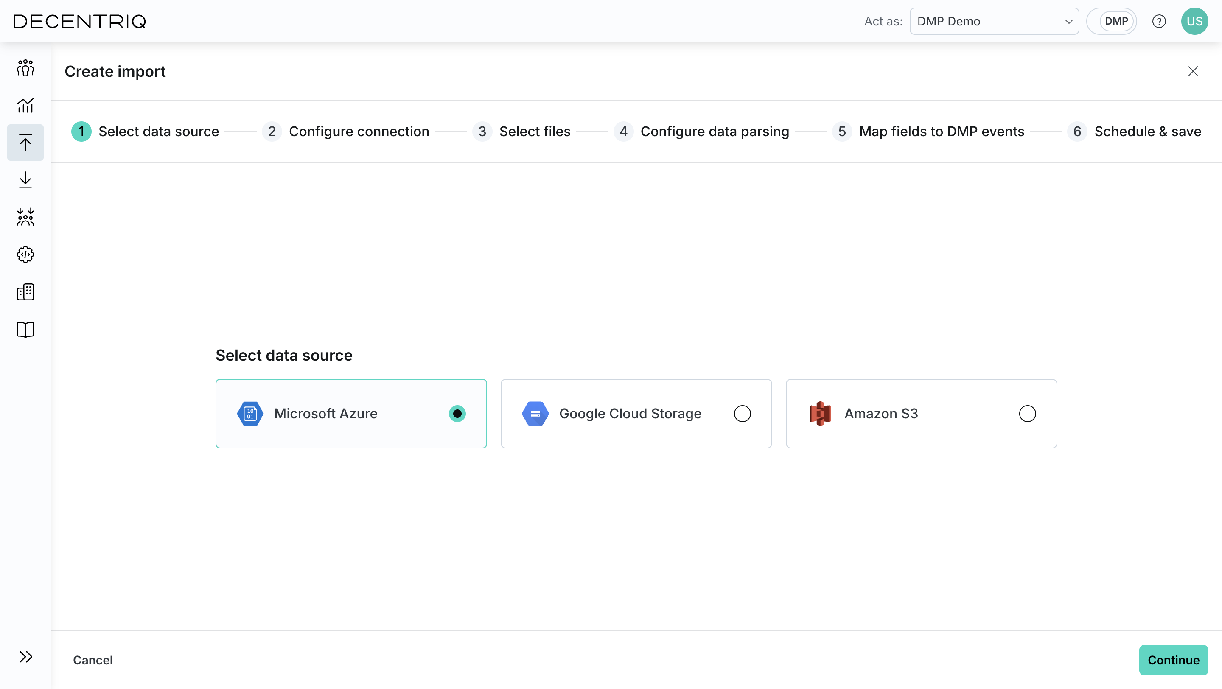
Task: Click the Amazon S3 card label
Action: click(x=881, y=414)
